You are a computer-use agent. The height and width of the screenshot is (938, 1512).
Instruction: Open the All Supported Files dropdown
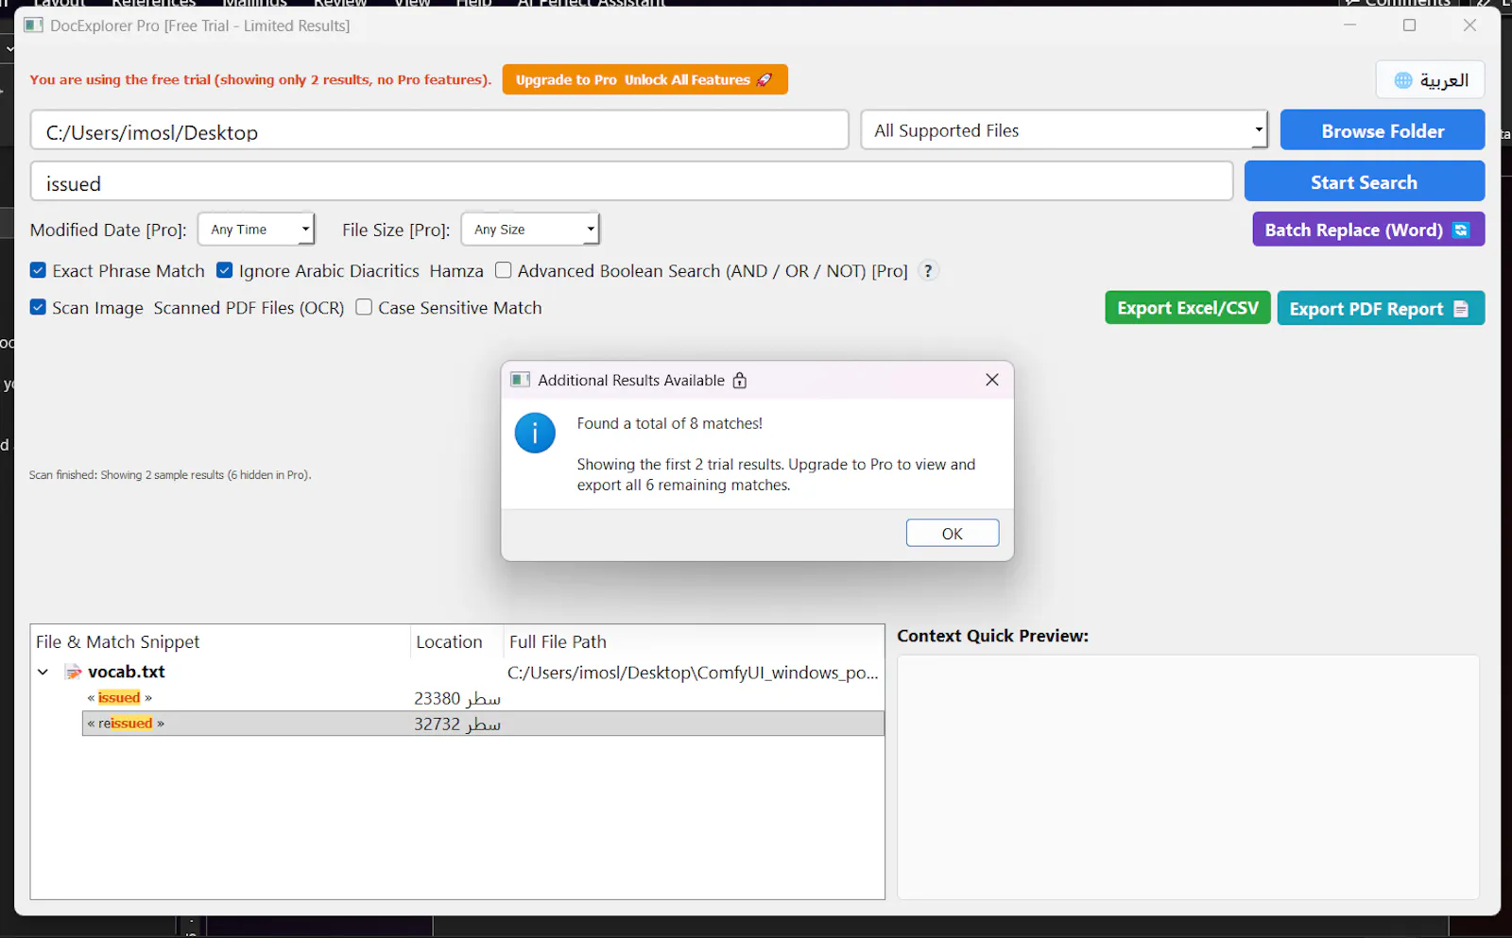pos(1064,130)
